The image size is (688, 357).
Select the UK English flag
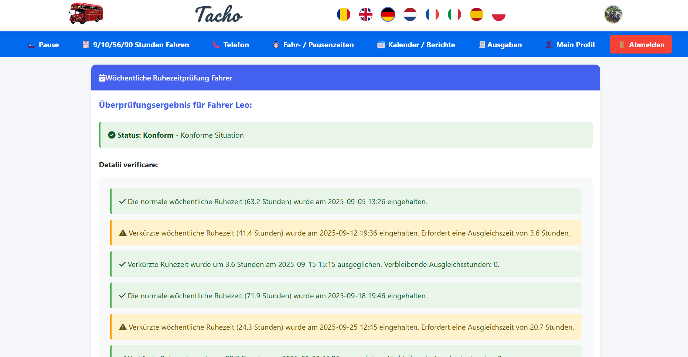365,15
